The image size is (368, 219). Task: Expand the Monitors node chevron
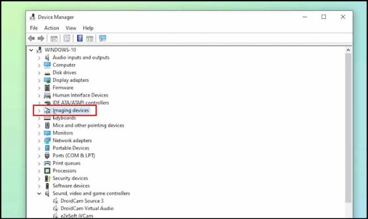point(39,133)
